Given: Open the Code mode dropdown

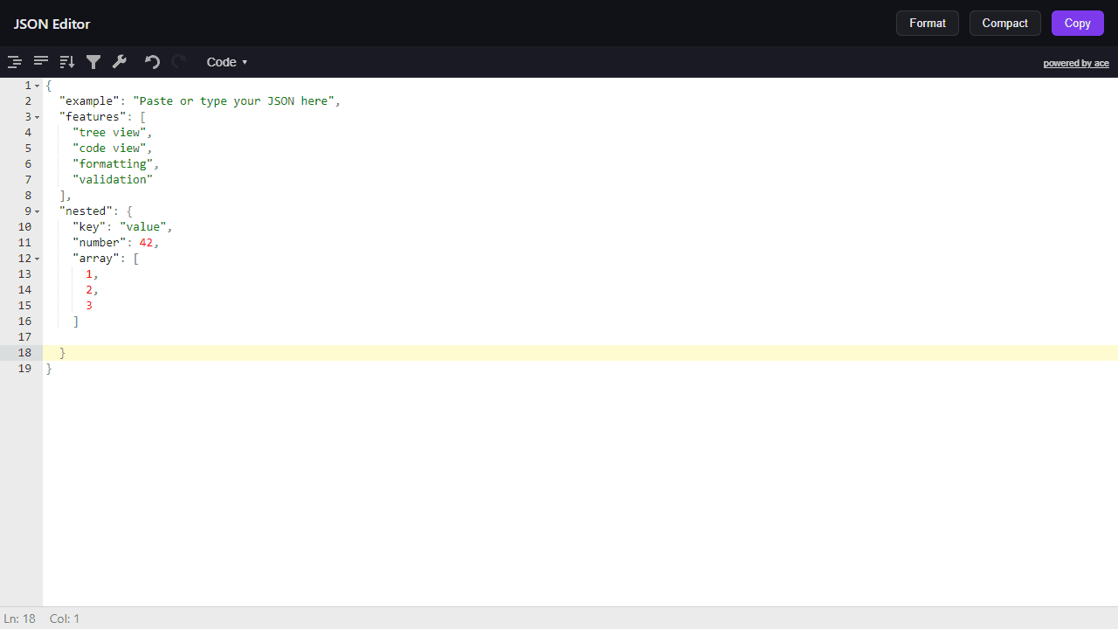Looking at the screenshot, I should (227, 62).
